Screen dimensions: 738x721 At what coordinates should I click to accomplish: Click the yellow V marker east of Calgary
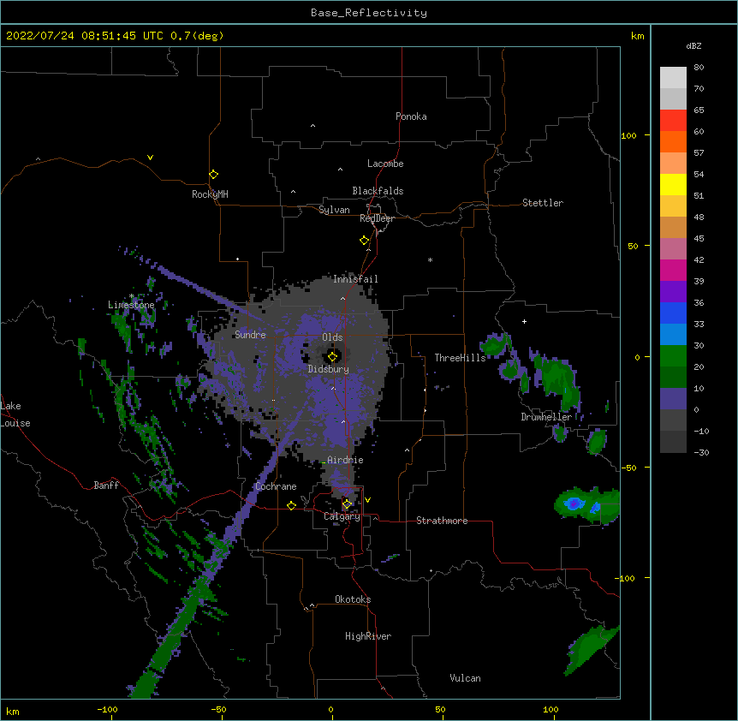367,500
